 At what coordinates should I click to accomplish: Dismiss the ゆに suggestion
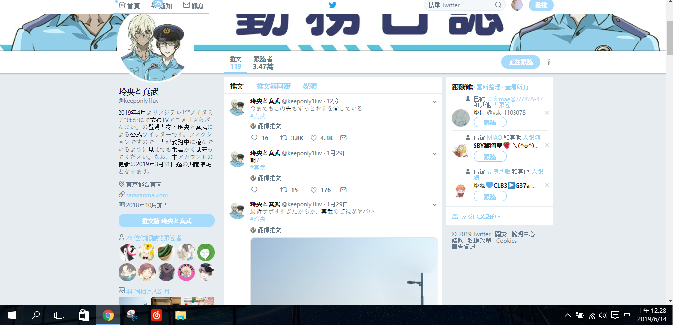[547, 113]
